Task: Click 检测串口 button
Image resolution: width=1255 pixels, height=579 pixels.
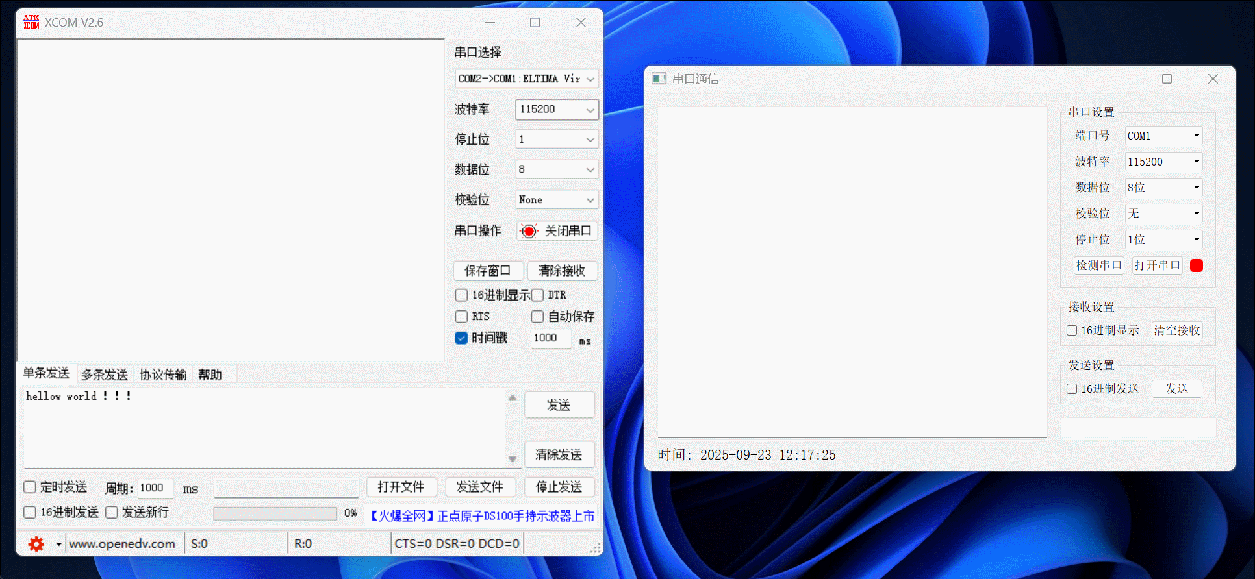Action: click(x=1098, y=265)
